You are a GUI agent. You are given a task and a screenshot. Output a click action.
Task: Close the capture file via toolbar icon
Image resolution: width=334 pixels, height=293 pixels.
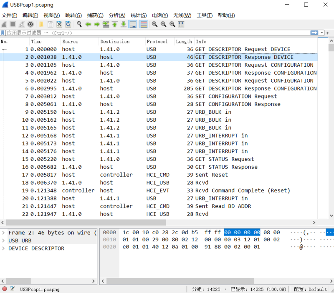59,24
